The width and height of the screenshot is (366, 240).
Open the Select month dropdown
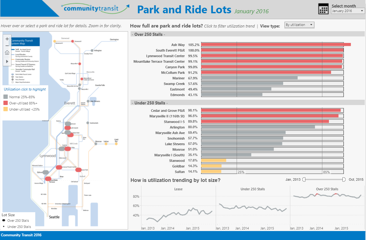(348, 11)
